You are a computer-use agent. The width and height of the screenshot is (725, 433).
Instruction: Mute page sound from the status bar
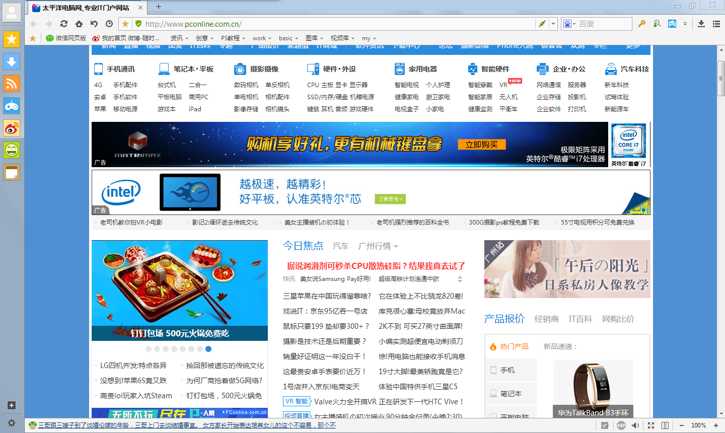tap(636, 425)
